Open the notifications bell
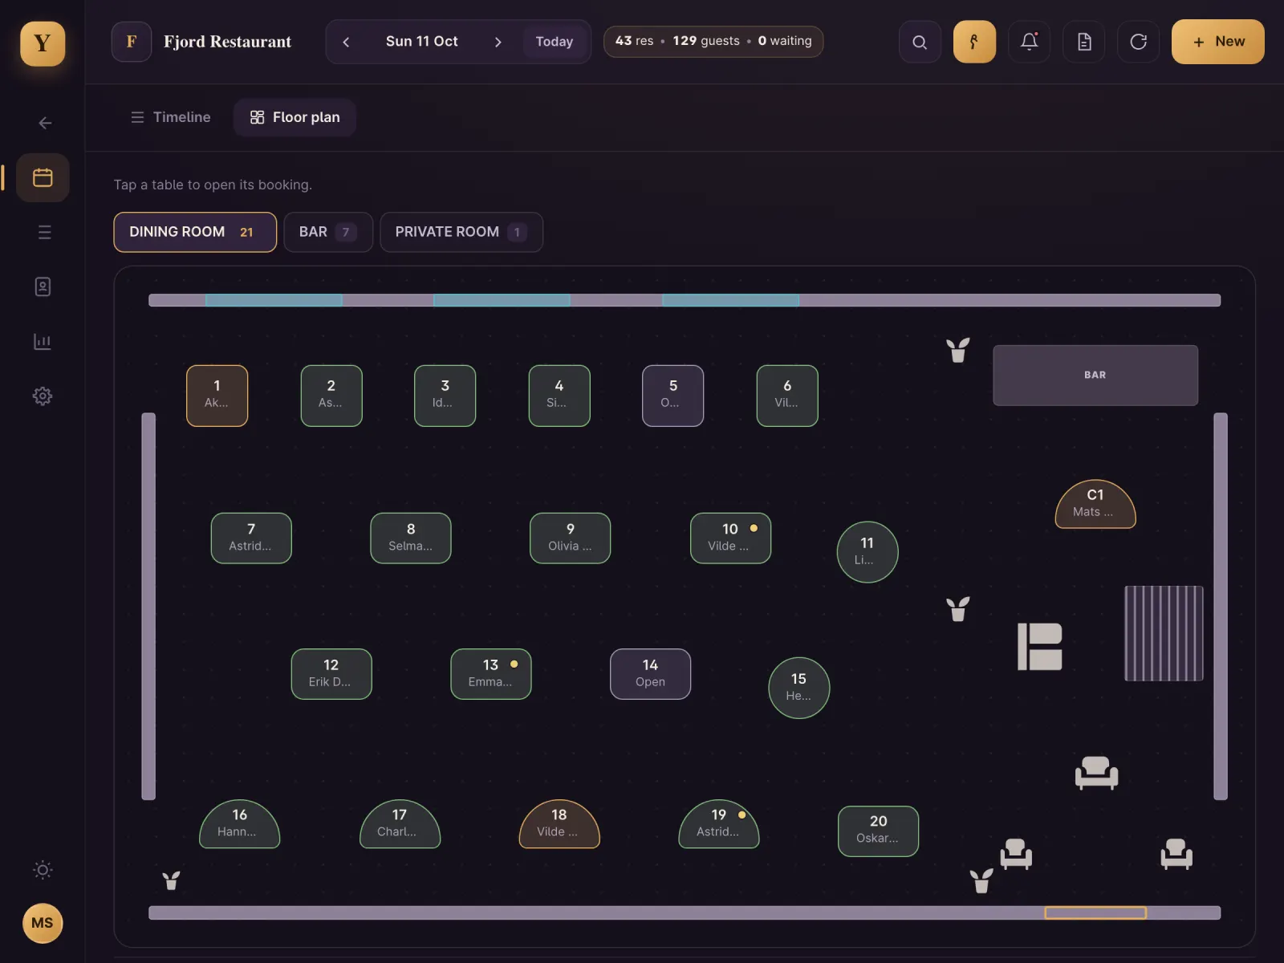Image resolution: width=1284 pixels, height=963 pixels. (1029, 42)
